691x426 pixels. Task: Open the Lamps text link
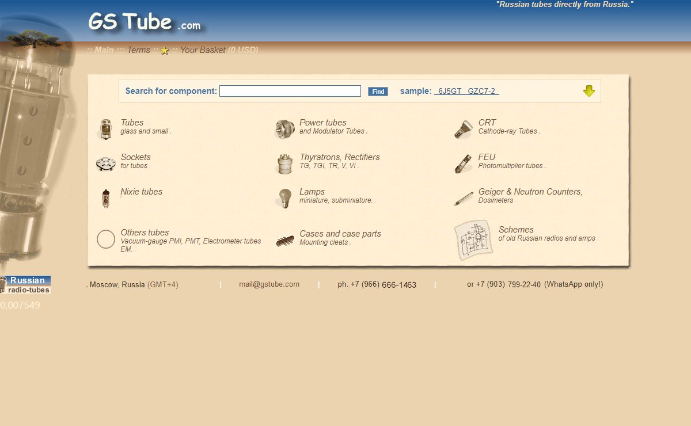coord(312,192)
